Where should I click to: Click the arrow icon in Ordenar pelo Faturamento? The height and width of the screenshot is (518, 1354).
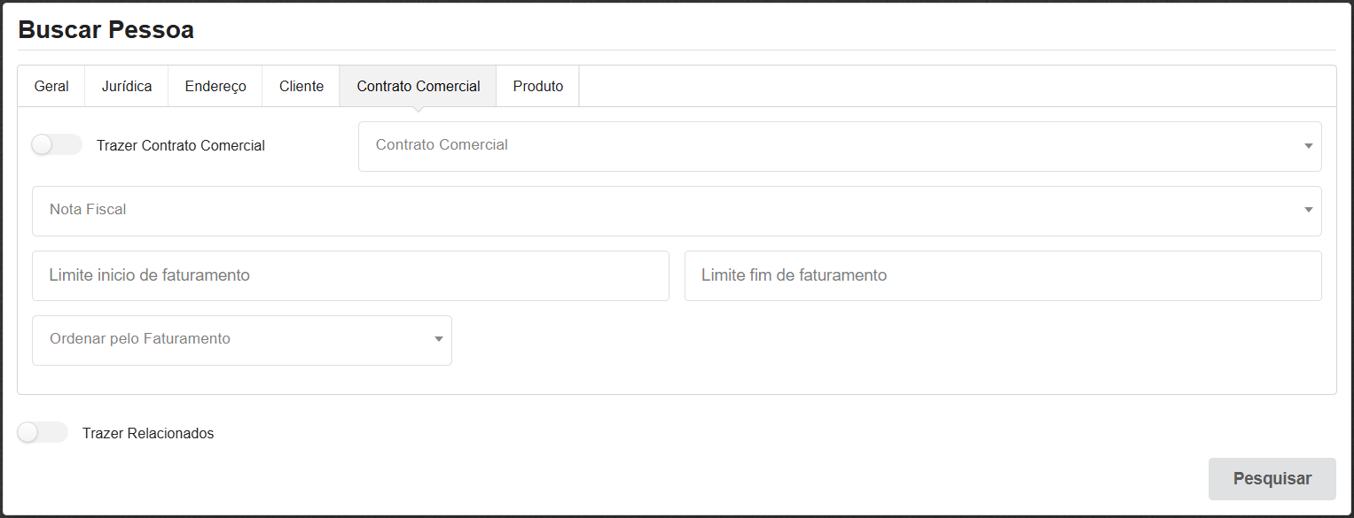click(438, 340)
